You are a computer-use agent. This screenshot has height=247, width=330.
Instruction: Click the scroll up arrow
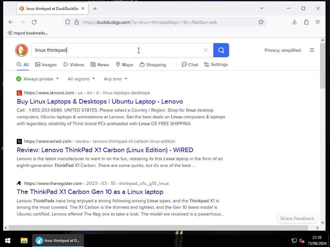point(323,40)
